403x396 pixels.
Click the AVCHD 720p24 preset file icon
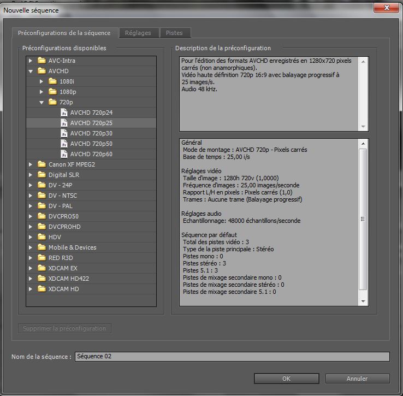tap(64, 113)
